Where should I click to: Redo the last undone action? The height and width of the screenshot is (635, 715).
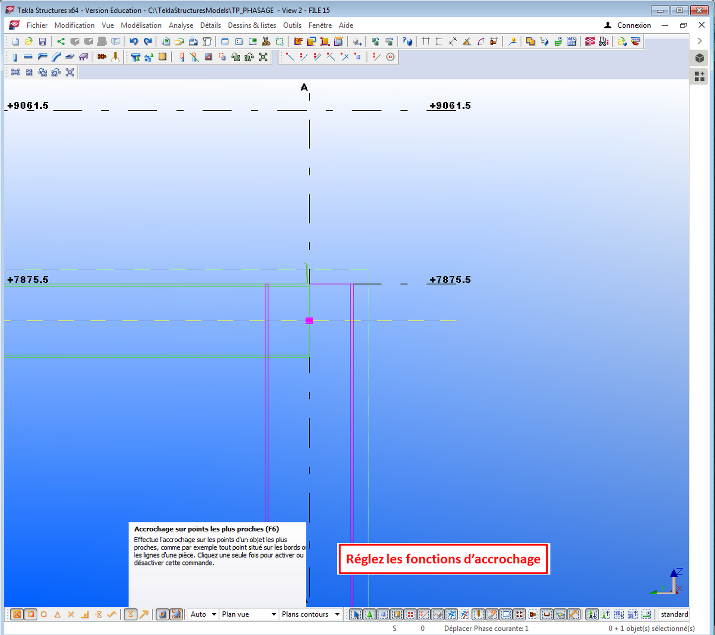click(x=148, y=42)
